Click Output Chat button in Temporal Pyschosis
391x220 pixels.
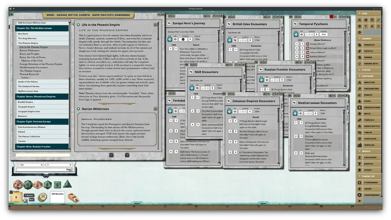click(x=323, y=35)
